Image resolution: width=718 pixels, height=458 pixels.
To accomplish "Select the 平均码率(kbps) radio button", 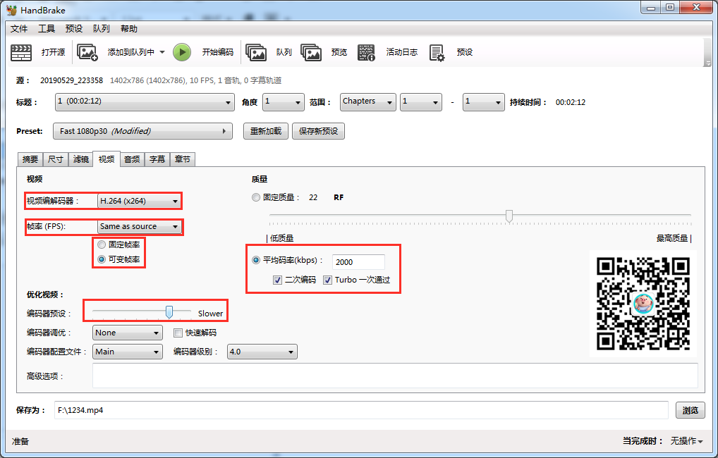I will click(256, 260).
